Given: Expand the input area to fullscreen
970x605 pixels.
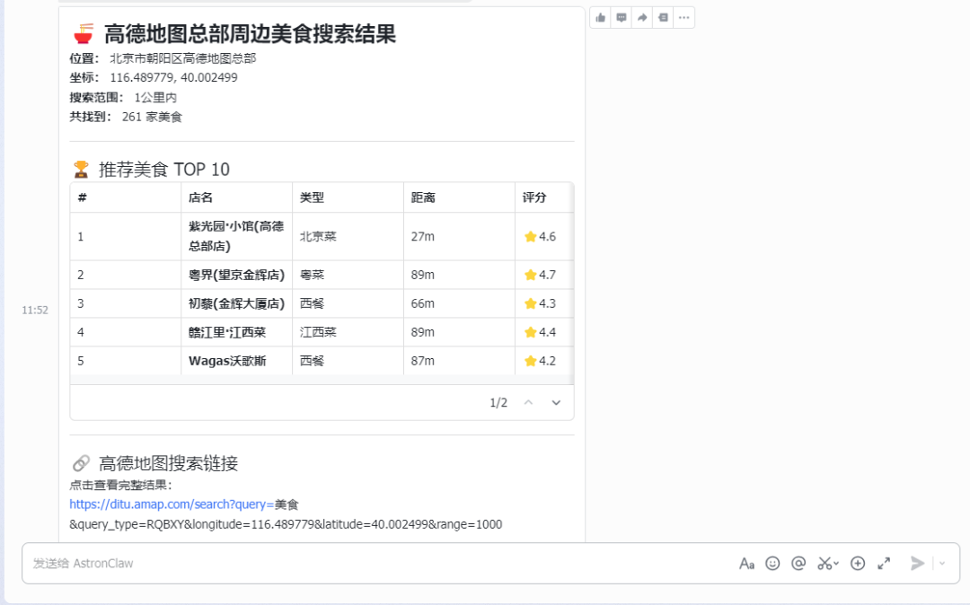Looking at the screenshot, I should tap(883, 563).
